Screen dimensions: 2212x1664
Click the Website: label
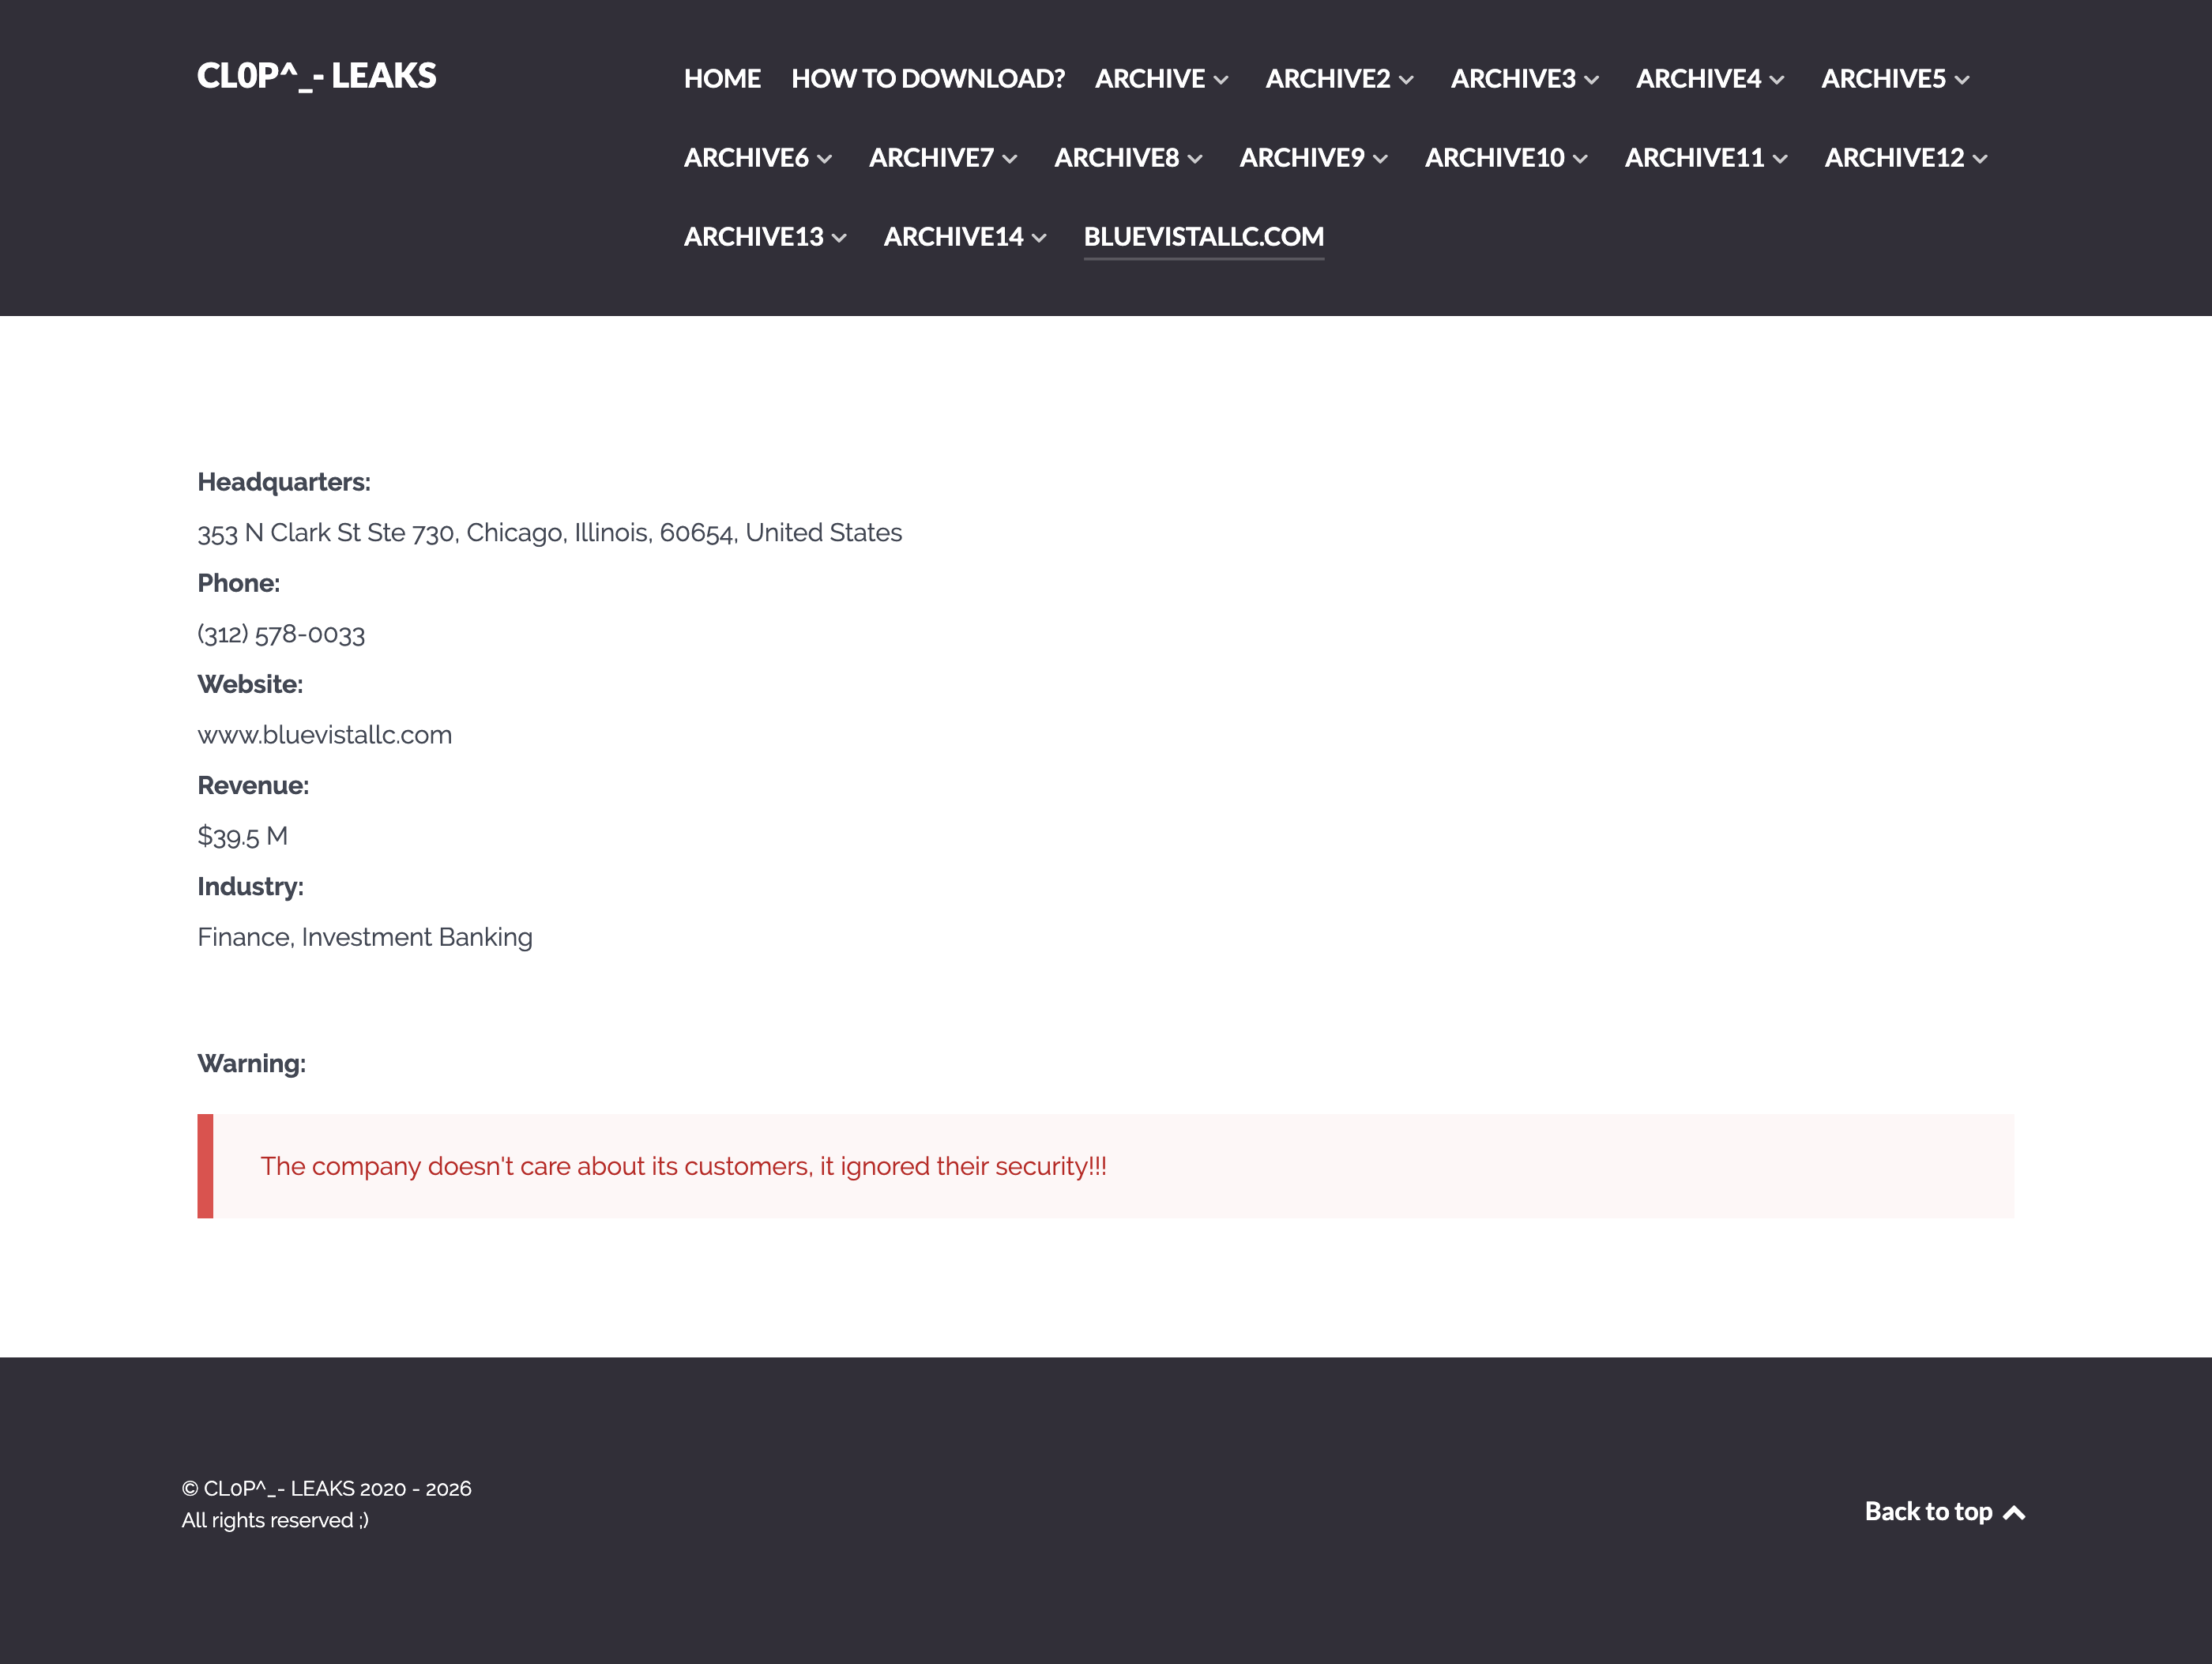[x=250, y=684]
